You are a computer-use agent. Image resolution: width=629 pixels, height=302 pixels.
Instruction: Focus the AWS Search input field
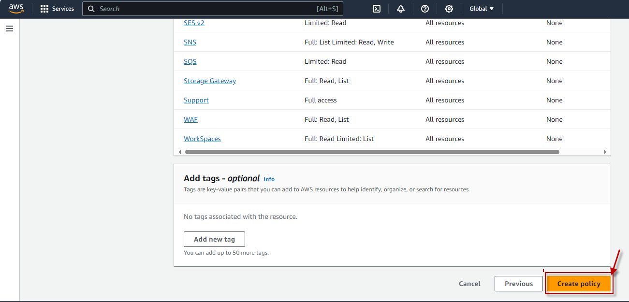click(213, 9)
